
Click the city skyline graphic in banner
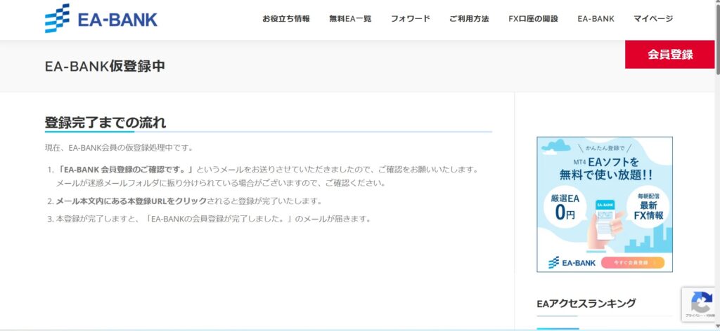pyautogui.click(x=647, y=242)
